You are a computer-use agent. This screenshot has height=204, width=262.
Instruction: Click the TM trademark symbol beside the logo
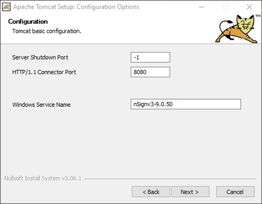click(x=258, y=16)
